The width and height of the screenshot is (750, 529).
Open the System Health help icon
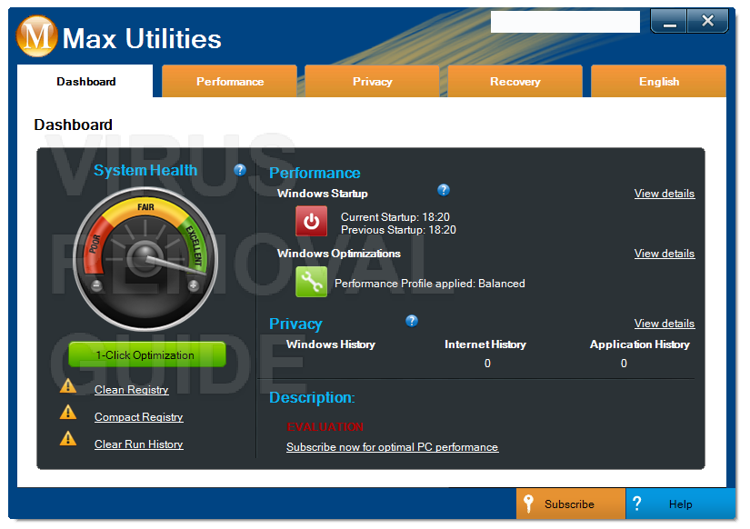(240, 170)
